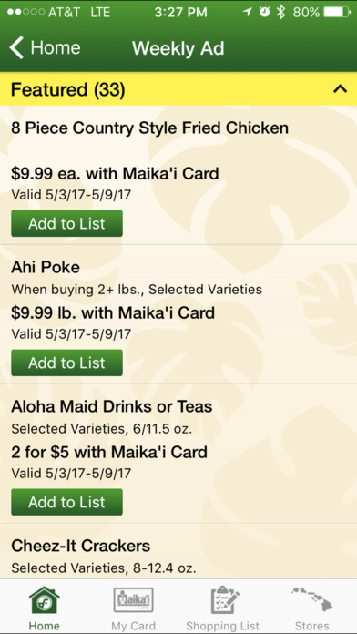The image size is (357, 634).
Task: Tap the back chevron next to Home
Action: point(16,47)
